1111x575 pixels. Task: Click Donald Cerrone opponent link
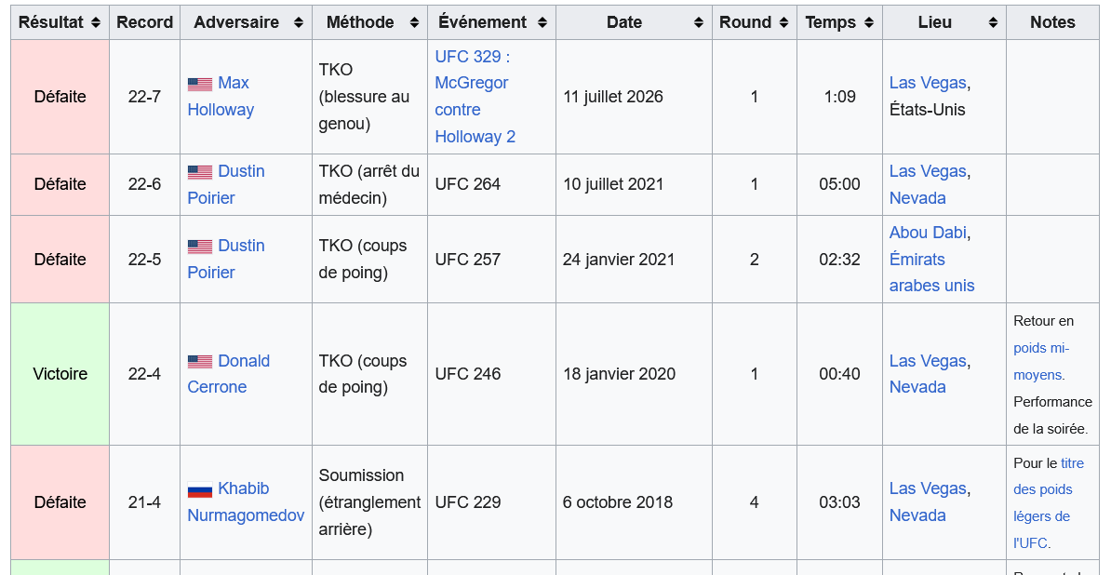click(229, 374)
